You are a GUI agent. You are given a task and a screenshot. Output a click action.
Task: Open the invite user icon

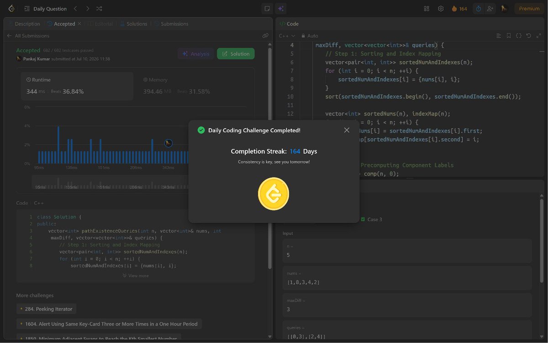(x=490, y=9)
